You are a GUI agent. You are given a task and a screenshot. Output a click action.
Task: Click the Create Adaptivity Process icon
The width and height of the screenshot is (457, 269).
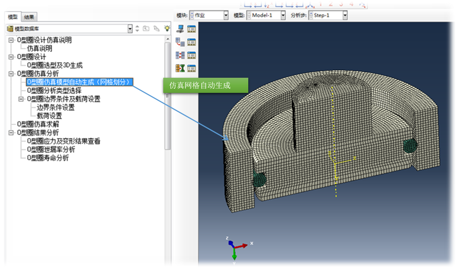point(180,42)
